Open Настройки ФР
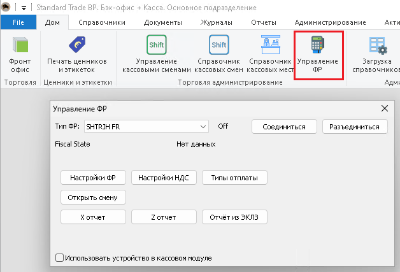Image resolution: width=400 pixels, height=272 pixels. [x=93, y=178]
